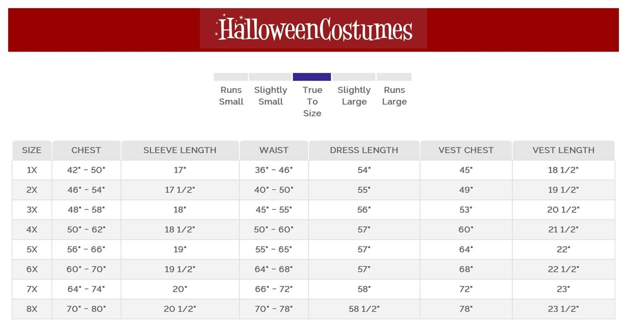
Task: Select the SLEEVE LENGTH column header
Action: coord(180,150)
